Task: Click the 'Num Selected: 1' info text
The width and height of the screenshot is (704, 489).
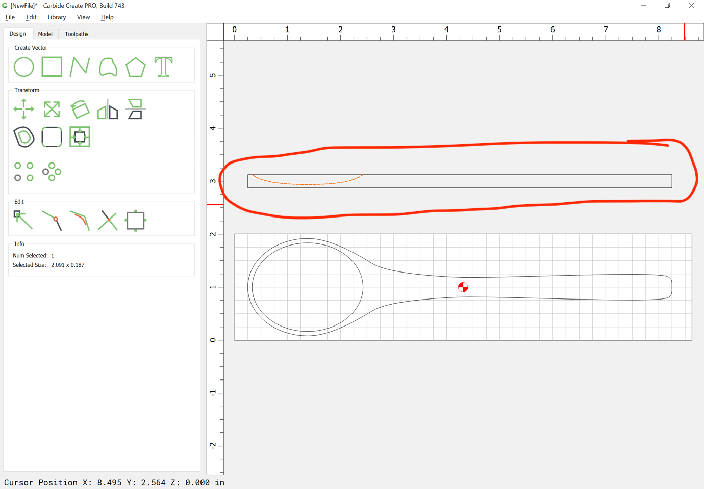Action: click(x=33, y=255)
